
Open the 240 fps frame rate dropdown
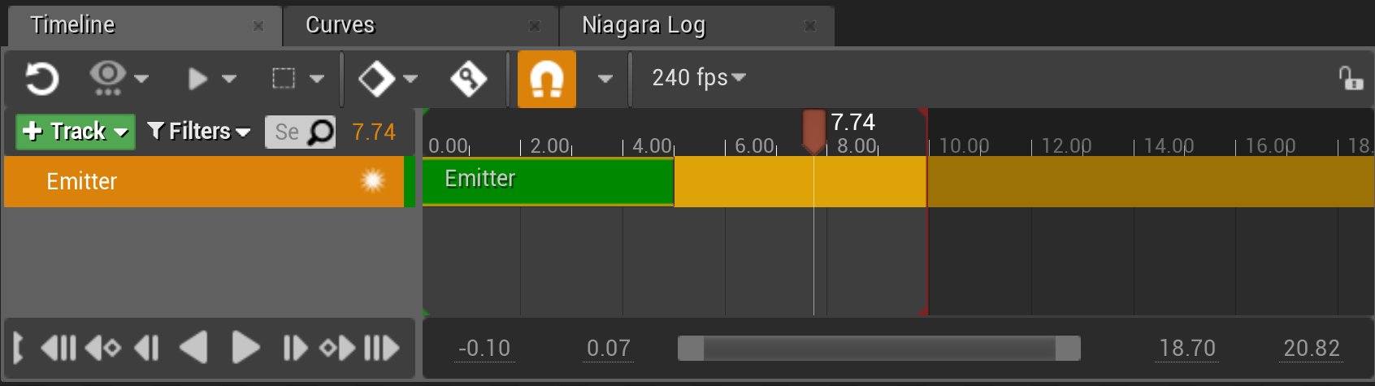(699, 78)
